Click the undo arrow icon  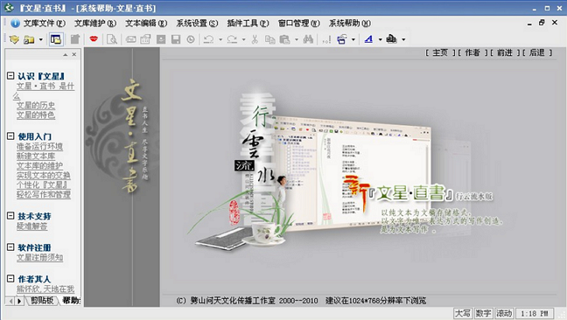(208, 39)
